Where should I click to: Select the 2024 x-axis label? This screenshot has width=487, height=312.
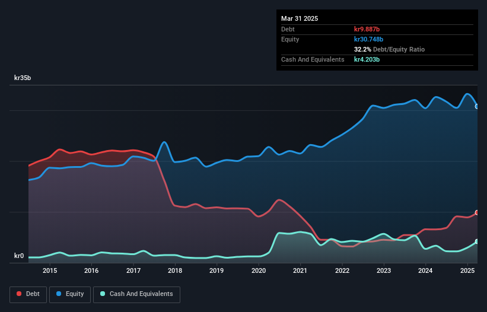point(425,270)
